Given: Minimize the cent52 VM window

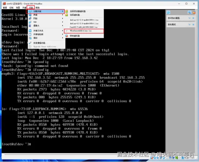Looking at the screenshot, I should click(x=179, y=4).
